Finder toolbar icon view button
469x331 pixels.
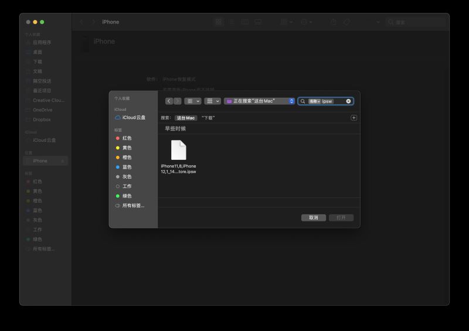point(219,22)
